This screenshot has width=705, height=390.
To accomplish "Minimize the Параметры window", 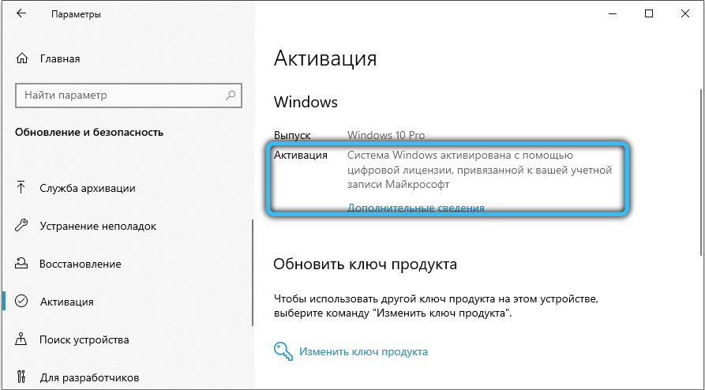I will click(x=611, y=14).
